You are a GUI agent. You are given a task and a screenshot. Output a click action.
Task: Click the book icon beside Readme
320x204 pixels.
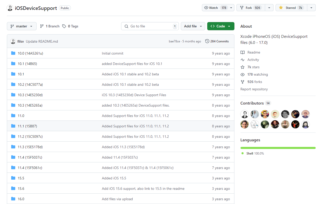click(x=243, y=52)
